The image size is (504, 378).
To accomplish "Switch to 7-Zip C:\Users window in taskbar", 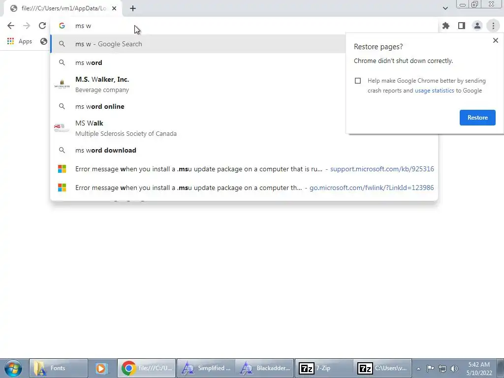I will pos(382,368).
